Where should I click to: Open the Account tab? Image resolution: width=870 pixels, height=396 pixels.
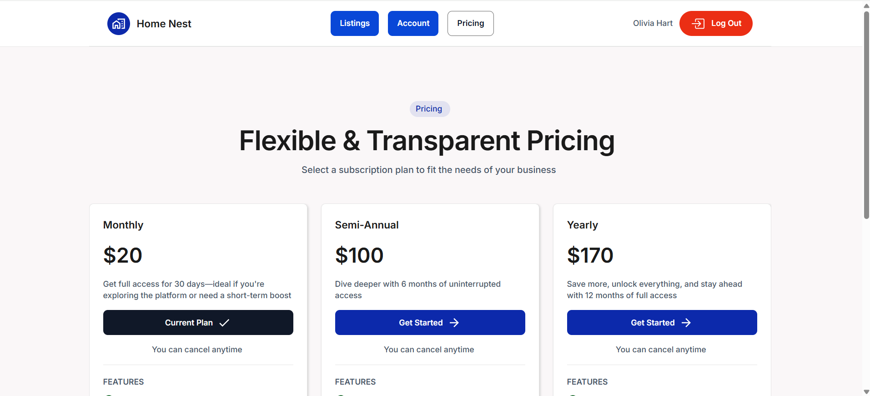click(x=413, y=23)
